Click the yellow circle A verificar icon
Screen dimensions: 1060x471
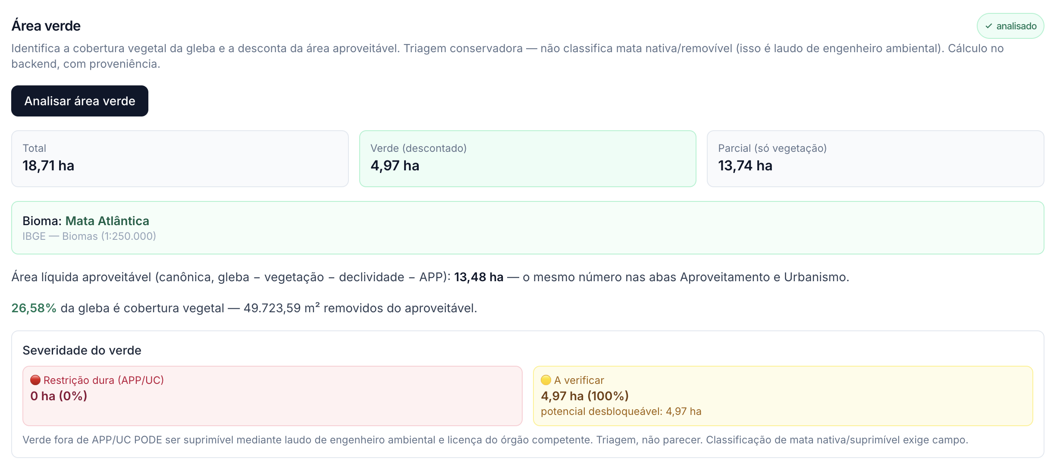546,380
